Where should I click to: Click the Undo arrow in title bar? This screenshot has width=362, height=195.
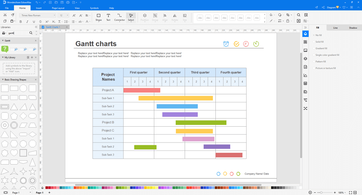click(37, 2)
